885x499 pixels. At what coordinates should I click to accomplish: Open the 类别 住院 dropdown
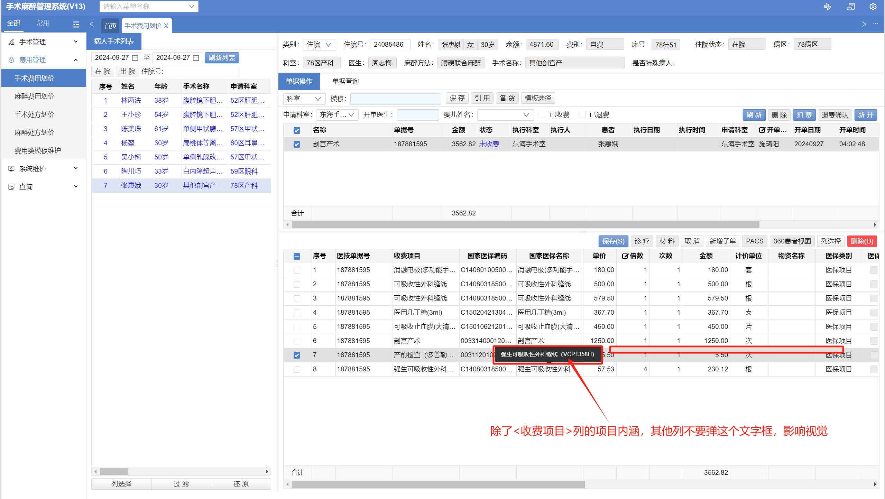coord(319,45)
